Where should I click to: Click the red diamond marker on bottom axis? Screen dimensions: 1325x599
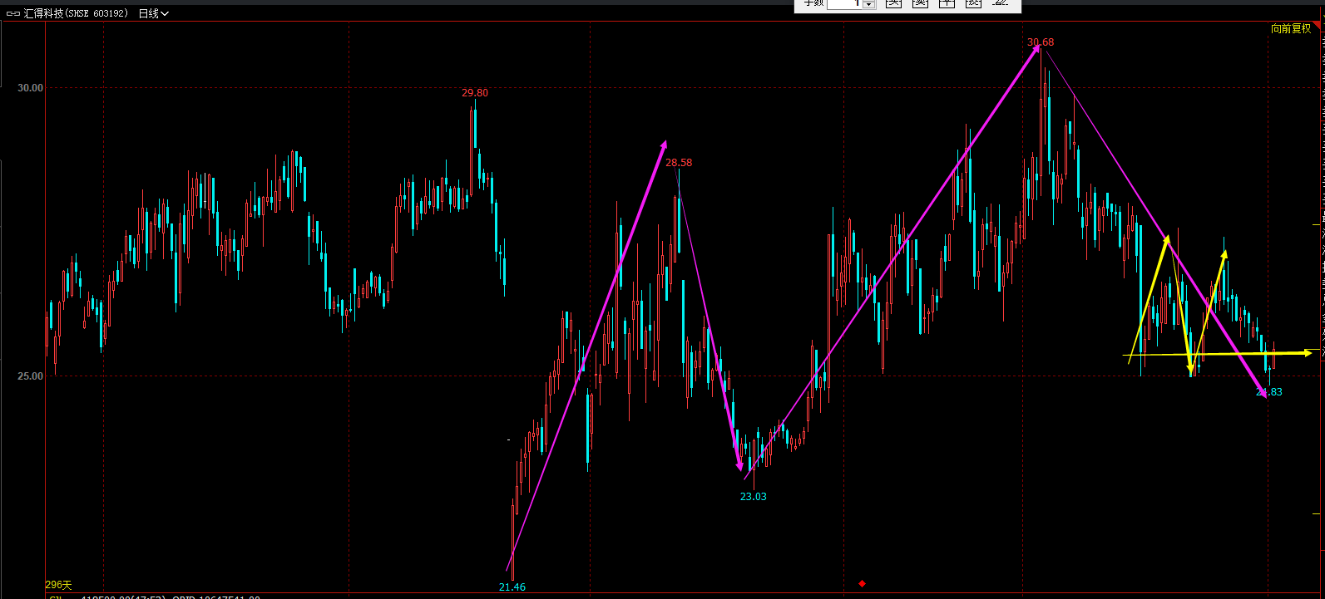[863, 584]
